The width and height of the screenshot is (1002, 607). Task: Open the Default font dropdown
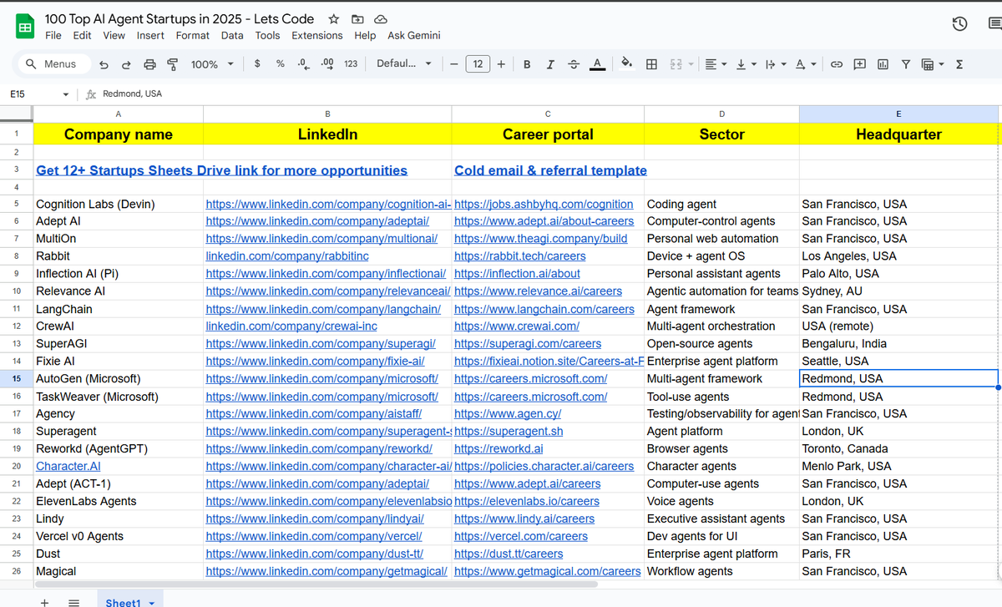[x=404, y=63]
